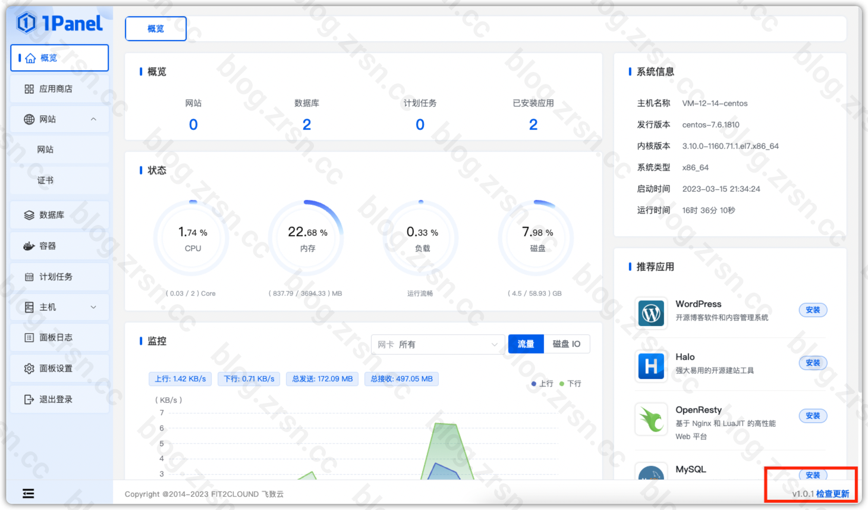Install Halo via 安装 button

click(813, 363)
